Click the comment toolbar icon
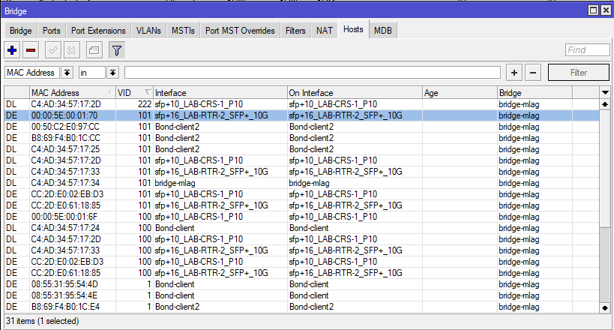614x330 pixels. [94, 50]
